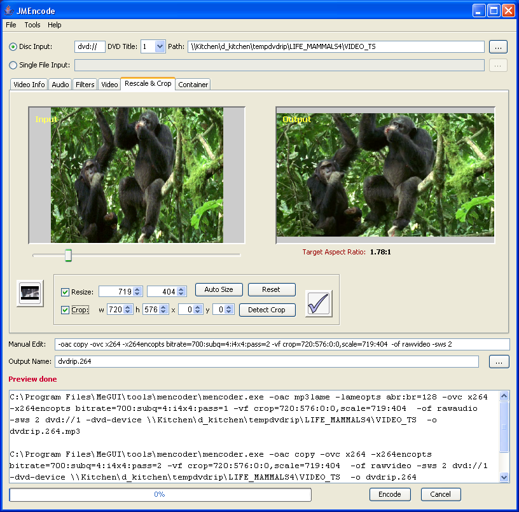
Task: Select the Single File Input radio button
Action: [13, 66]
